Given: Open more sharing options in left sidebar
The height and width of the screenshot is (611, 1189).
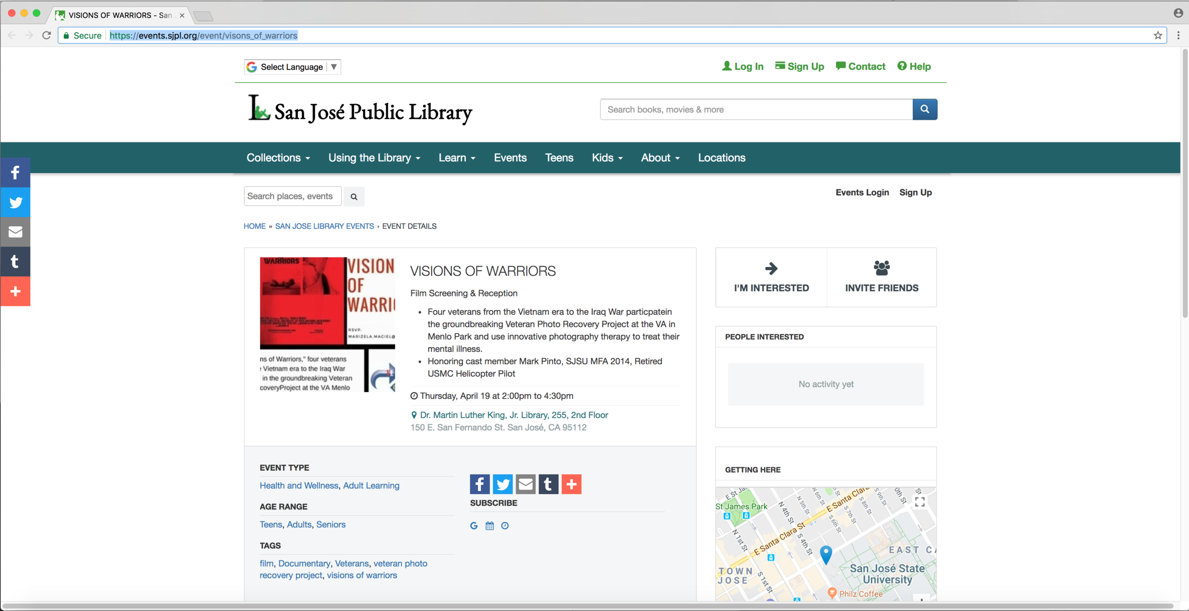Looking at the screenshot, I should [x=15, y=291].
